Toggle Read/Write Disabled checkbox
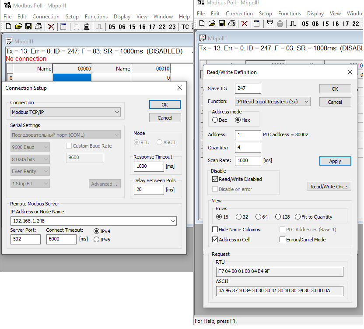The width and height of the screenshot is (364, 329). pyautogui.click(x=215, y=179)
